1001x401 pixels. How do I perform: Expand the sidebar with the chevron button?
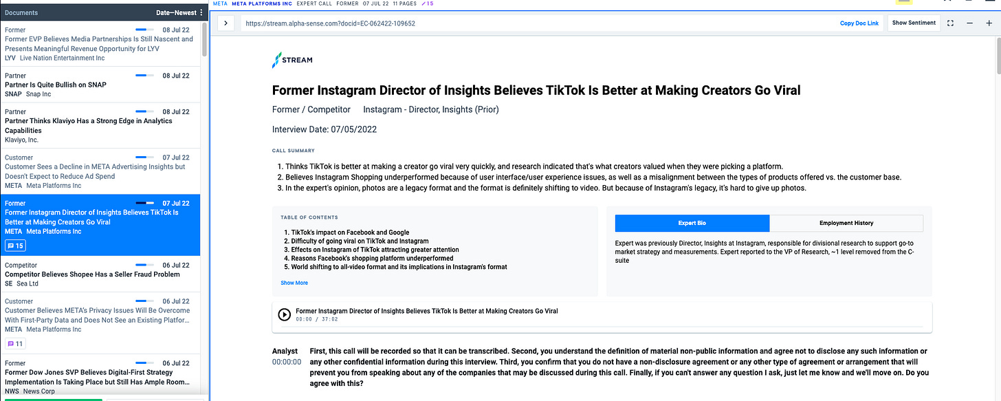click(x=225, y=23)
